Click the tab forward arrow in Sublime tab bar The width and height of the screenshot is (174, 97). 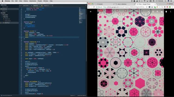(21, 5)
